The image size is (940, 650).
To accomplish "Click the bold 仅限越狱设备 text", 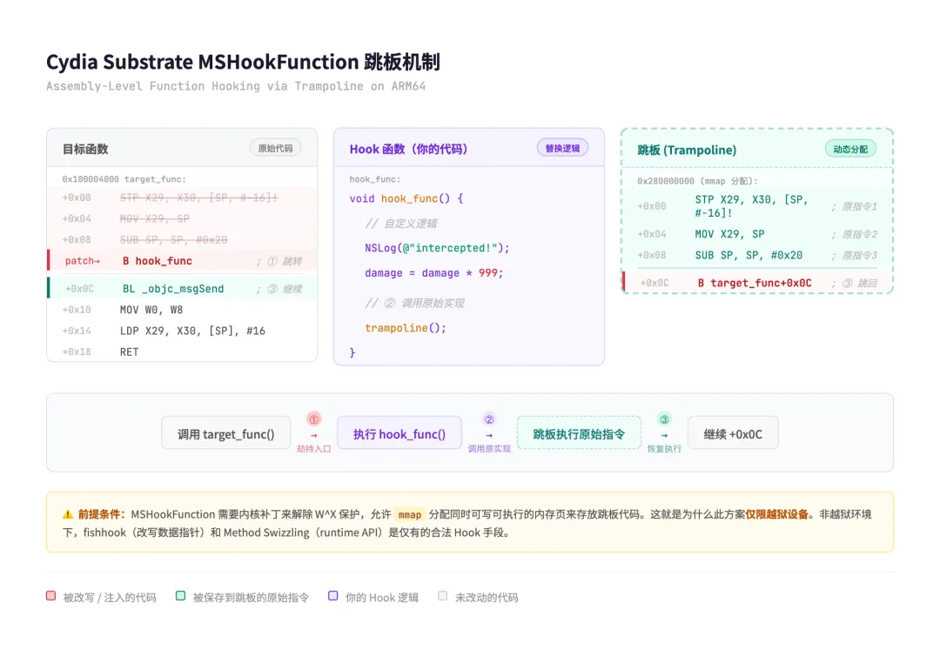I will (777, 514).
